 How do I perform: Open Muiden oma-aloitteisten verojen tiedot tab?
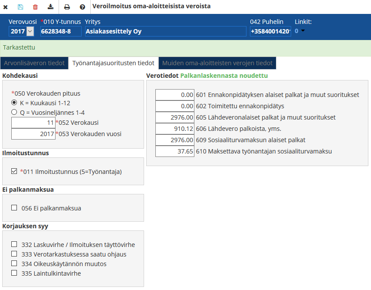click(x=217, y=63)
